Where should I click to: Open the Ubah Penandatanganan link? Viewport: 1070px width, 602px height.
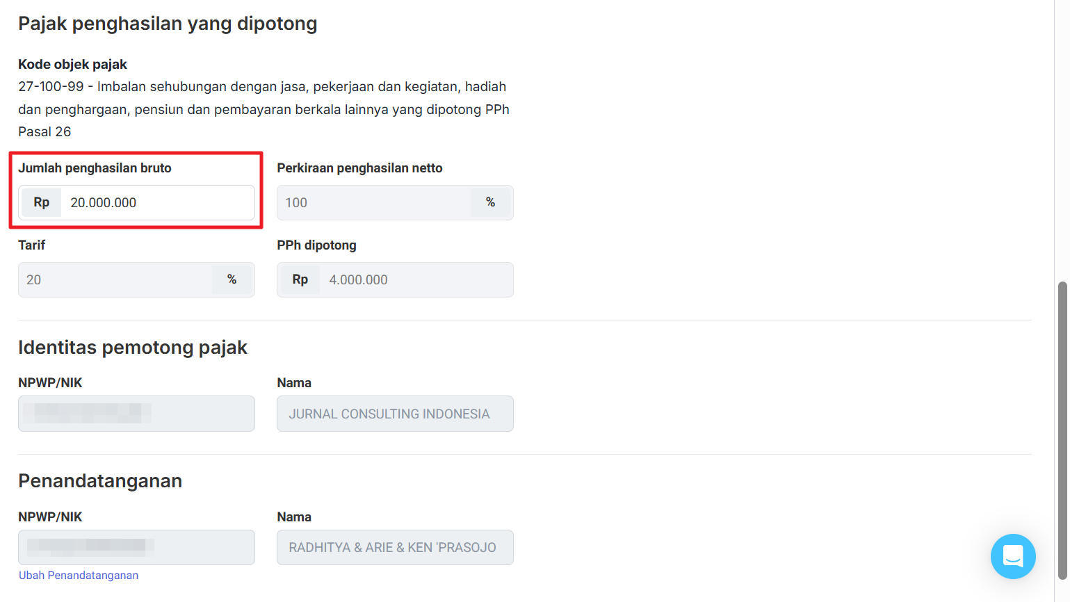pos(79,576)
